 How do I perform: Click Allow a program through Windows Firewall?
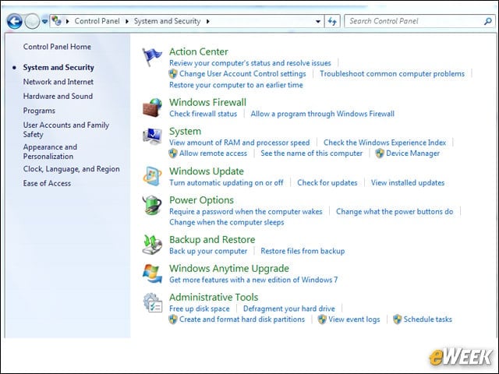click(x=322, y=114)
